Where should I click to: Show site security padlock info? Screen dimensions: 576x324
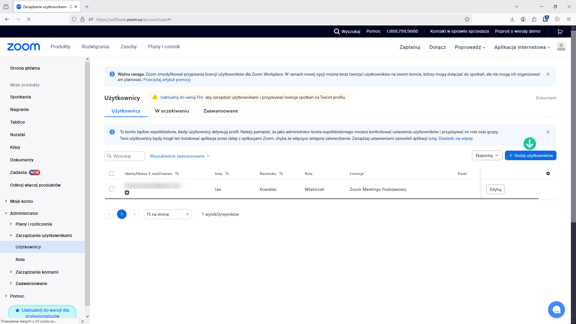[82, 19]
